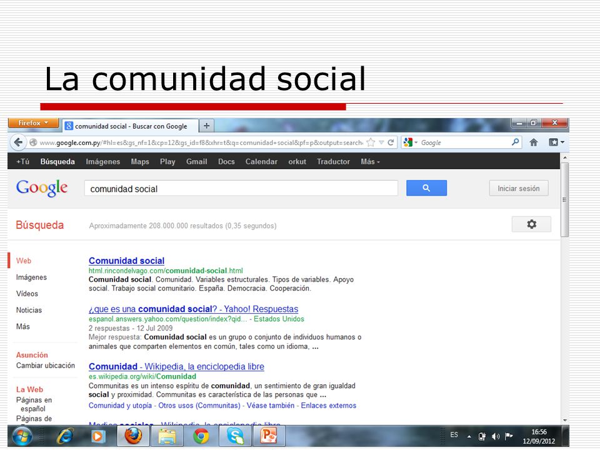Click Cambiar ubicación link
This screenshot has width=600, height=450.
46,366
